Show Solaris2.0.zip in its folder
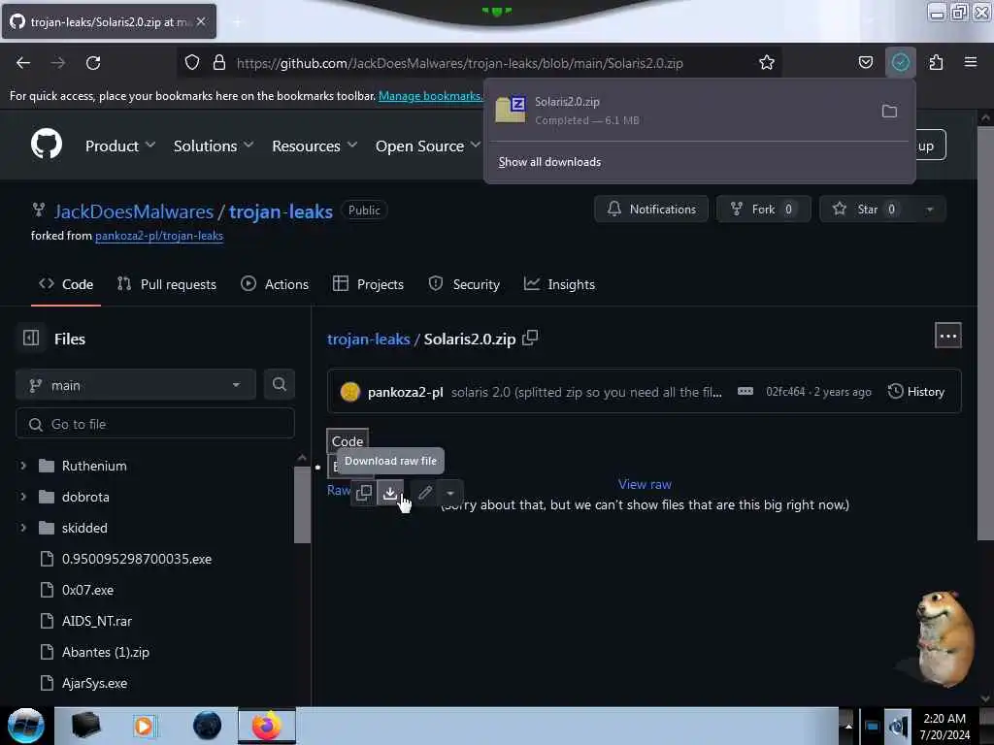The image size is (994, 745). (x=889, y=111)
